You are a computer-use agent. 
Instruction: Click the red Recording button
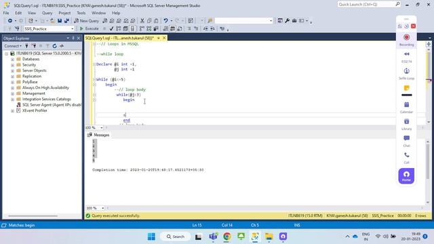[406, 37]
